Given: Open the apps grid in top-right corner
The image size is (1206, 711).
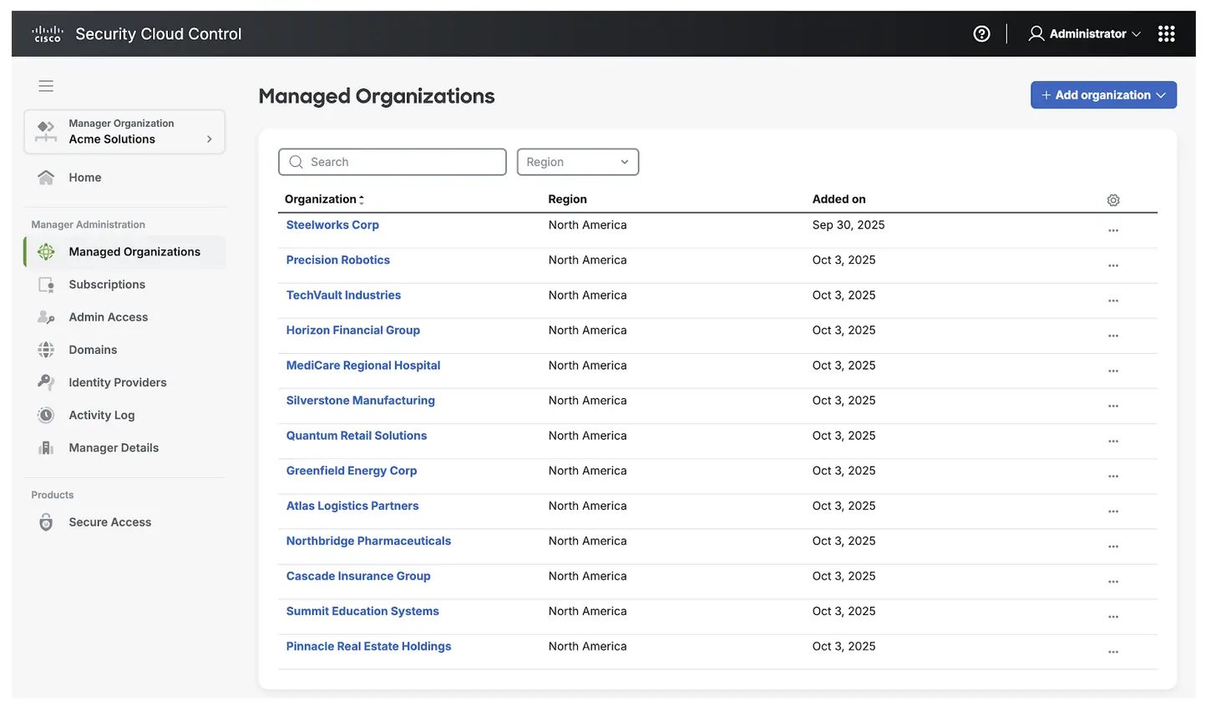Looking at the screenshot, I should 1166,33.
